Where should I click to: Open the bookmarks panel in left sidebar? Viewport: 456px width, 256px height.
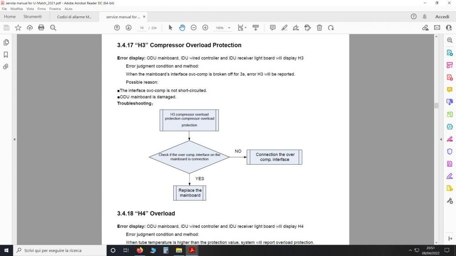(6, 55)
